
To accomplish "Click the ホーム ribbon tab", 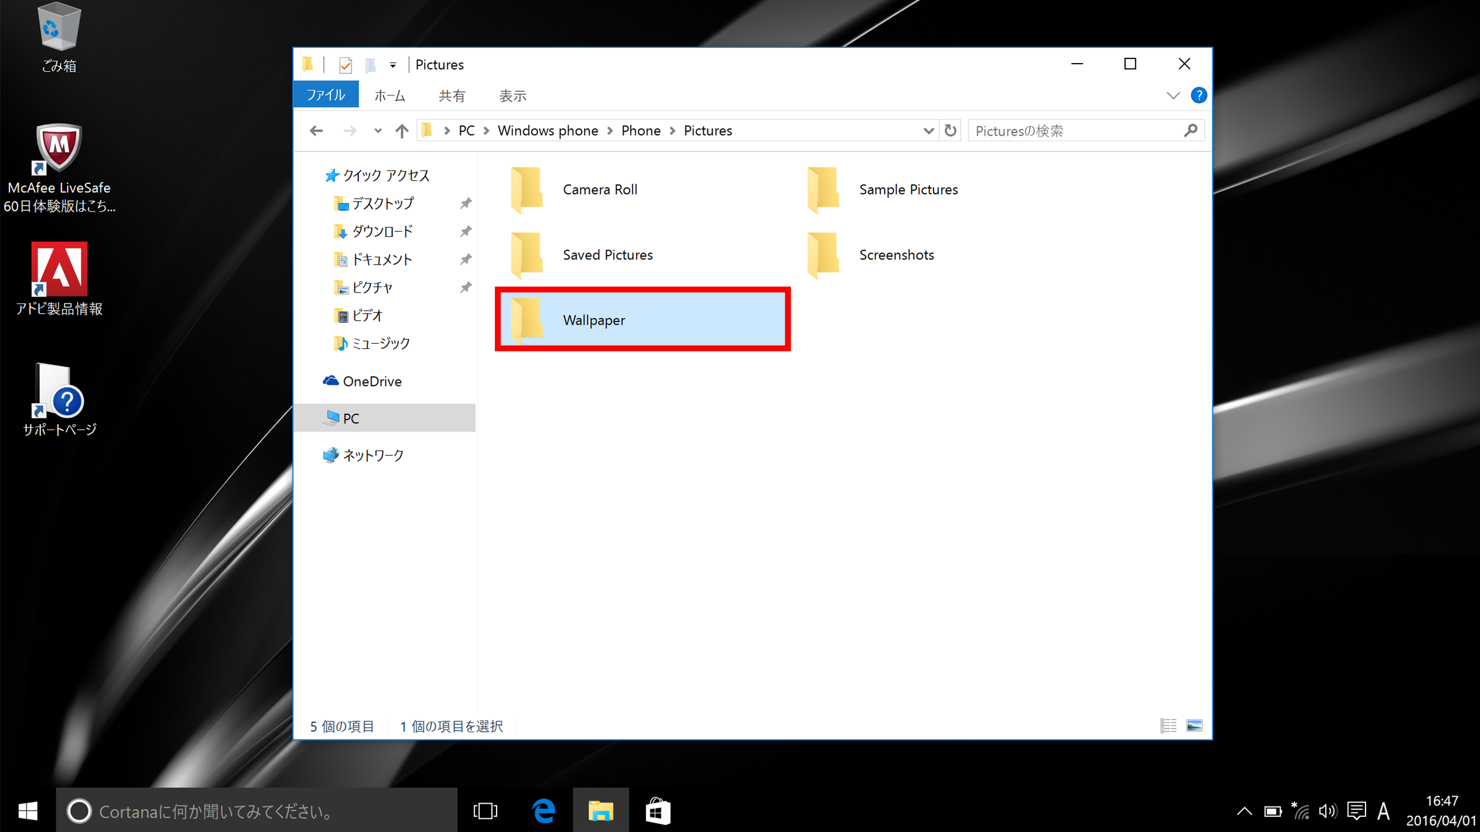I will coord(391,95).
